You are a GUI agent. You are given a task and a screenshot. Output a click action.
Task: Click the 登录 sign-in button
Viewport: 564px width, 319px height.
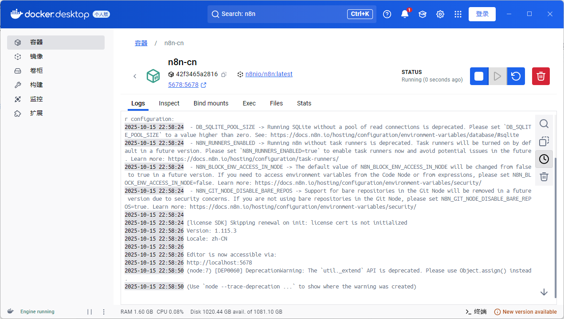click(x=482, y=14)
